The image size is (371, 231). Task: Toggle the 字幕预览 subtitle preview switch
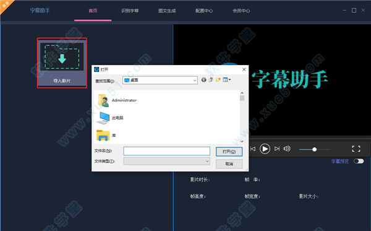click(x=359, y=162)
